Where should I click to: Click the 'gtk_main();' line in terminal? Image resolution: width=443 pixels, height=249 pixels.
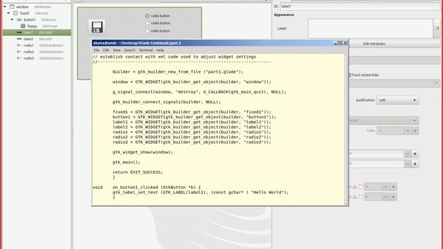(126, 163)
